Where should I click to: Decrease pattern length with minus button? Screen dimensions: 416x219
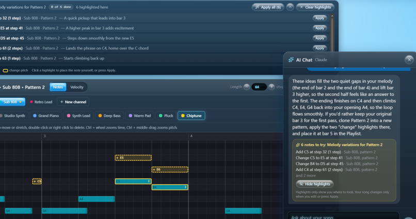click(x=247, y=87)
